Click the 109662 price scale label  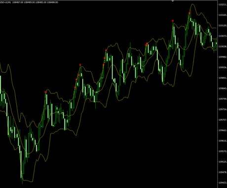[x=223, y=130]
